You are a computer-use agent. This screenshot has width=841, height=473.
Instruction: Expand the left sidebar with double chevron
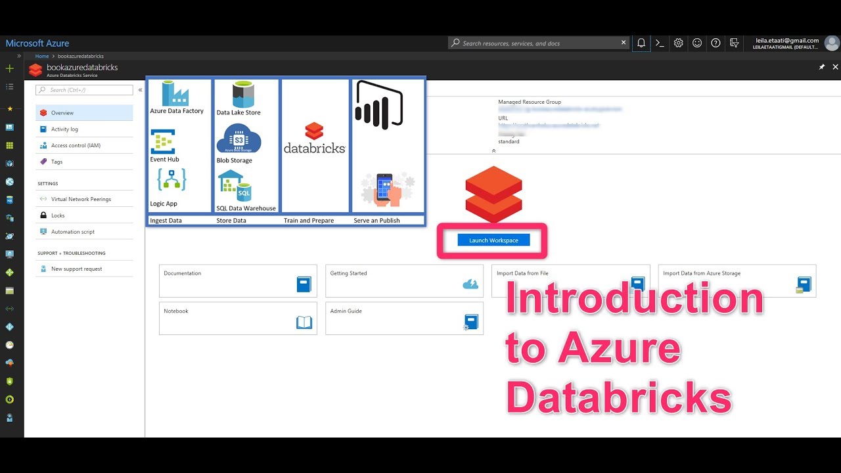[x=19, y=56]
